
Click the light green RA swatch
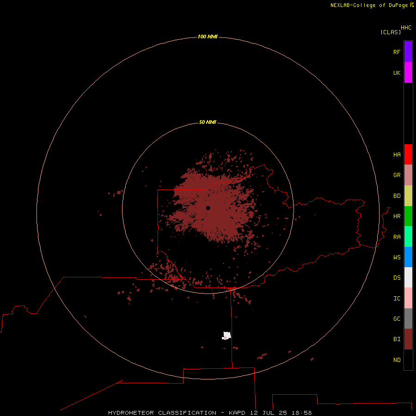(408, 237)
